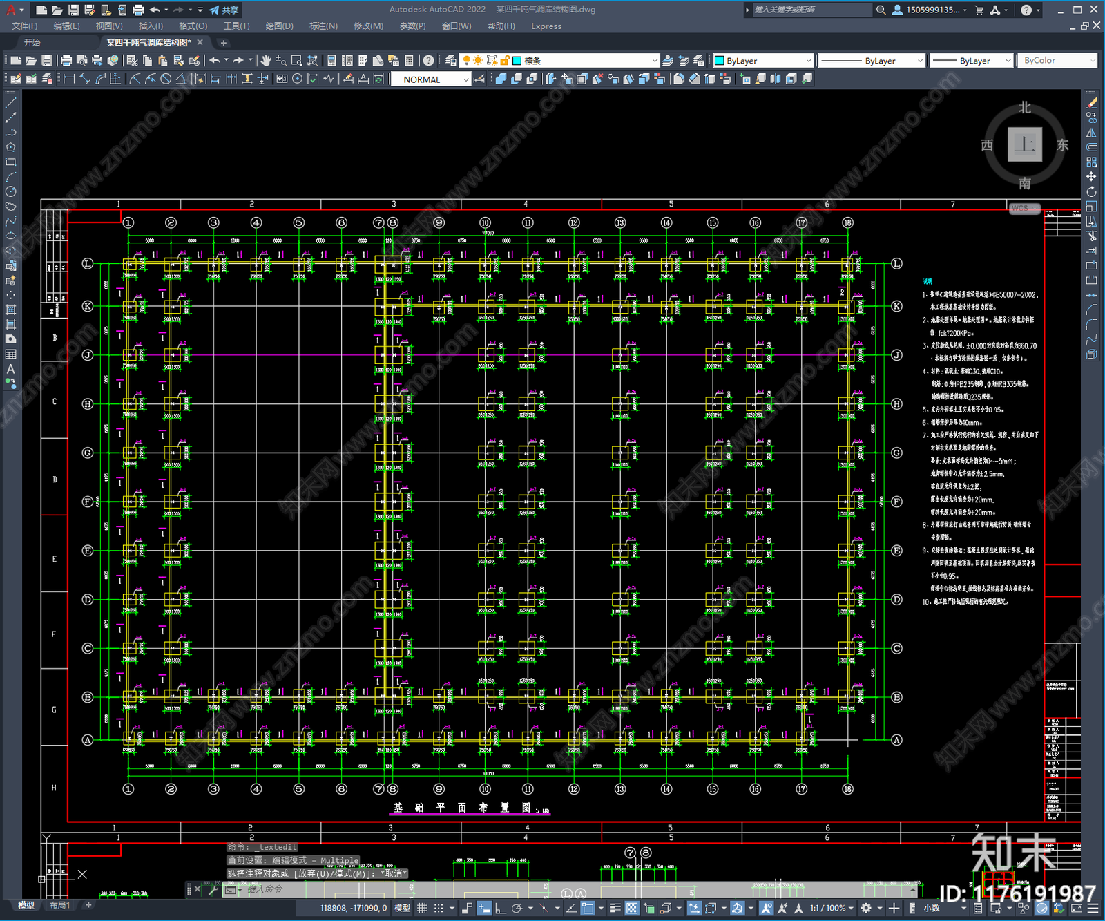The image size is (1105, 921).
Task: Switch to the 布局1 layout tab
Action: (59, 905)
